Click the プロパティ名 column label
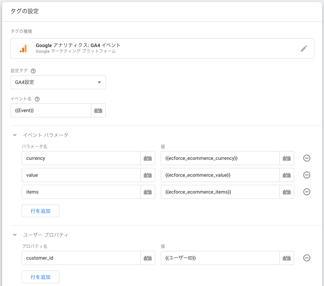 click(34, 246)
